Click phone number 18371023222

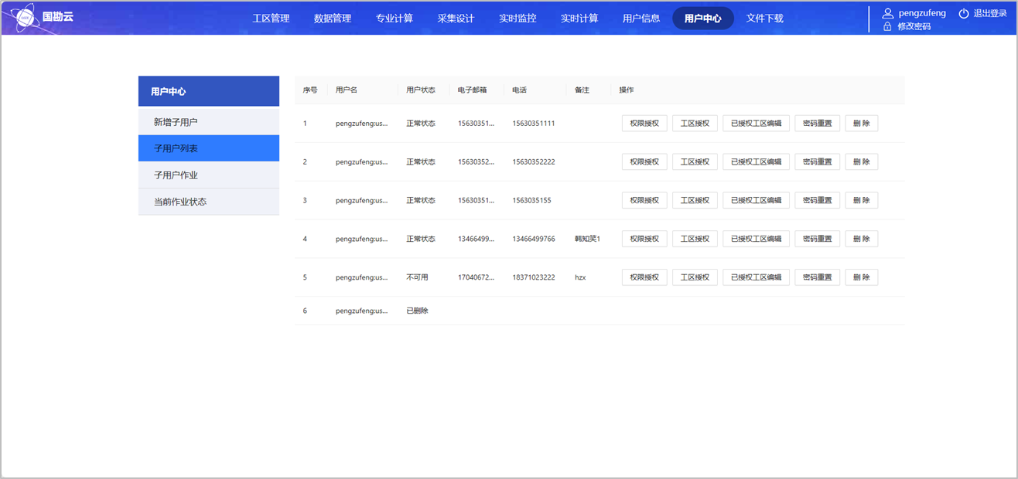click(x=534, y=277)
